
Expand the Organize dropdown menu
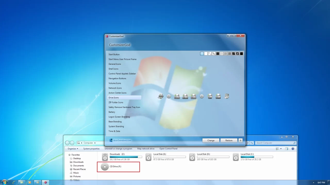pyautogui.click(x=73, y=149)
